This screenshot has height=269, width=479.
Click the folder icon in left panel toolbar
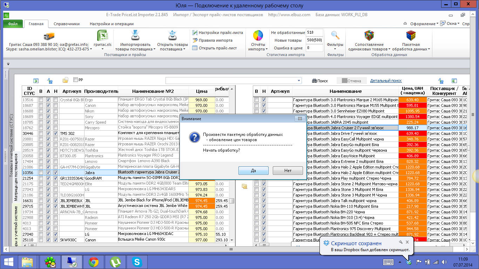[65, 80]
